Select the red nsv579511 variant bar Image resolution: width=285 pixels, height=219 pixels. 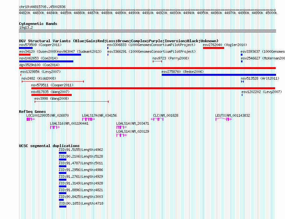click(153, 88)
